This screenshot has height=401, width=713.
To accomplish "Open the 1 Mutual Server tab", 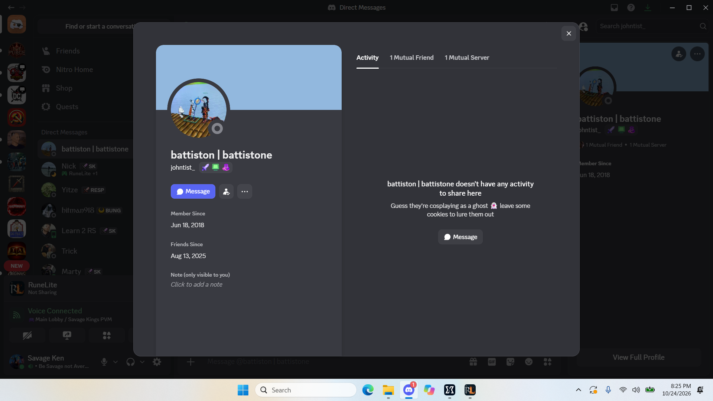I will click(467, 58).
